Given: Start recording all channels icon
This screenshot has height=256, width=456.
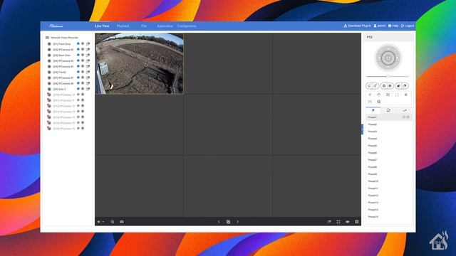Looking at the screenshot, I should tap(348, 222).
